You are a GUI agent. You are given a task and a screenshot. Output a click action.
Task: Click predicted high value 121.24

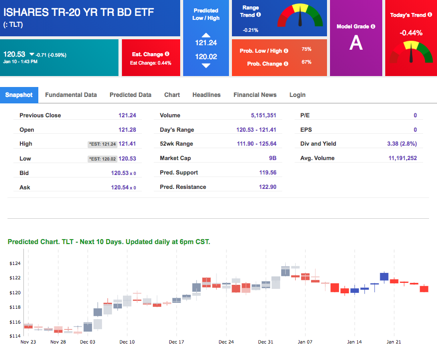(x=206, y=43)
